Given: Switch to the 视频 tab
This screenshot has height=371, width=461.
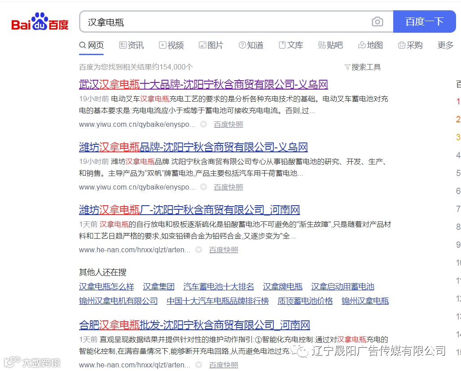Looking at the screenshot, I should (x=171, y=46).
